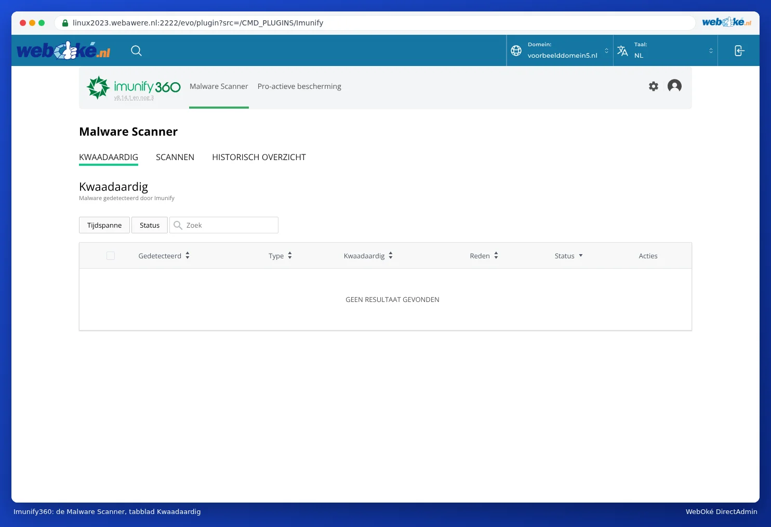
Task: Click the Zoek search field
Action: [x=224, y=225]
